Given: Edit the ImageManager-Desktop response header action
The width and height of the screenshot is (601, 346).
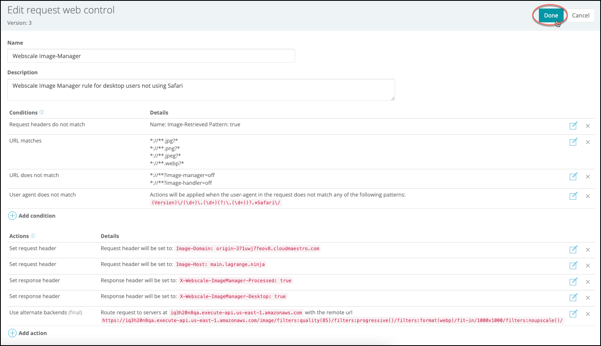Looking at the screenshot, I should click(573, 298).
